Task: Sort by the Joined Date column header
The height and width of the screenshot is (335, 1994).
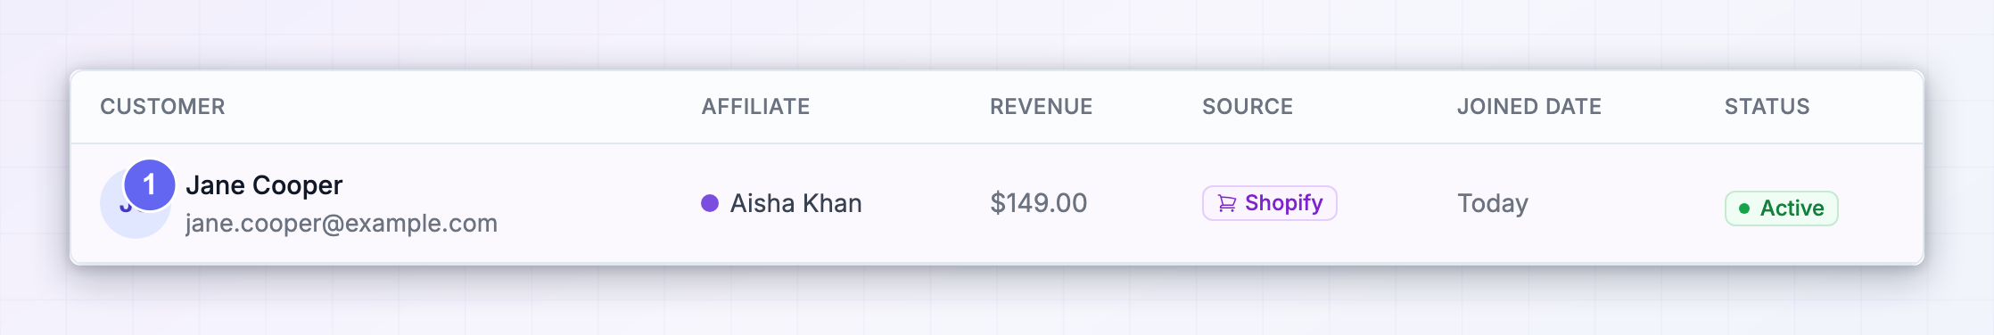Action: coord(1528,107)
